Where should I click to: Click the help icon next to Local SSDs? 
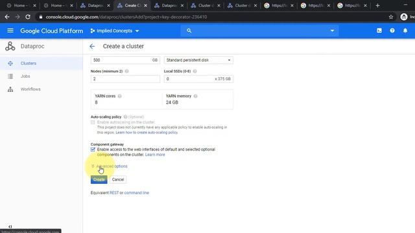tap(195, 71)
